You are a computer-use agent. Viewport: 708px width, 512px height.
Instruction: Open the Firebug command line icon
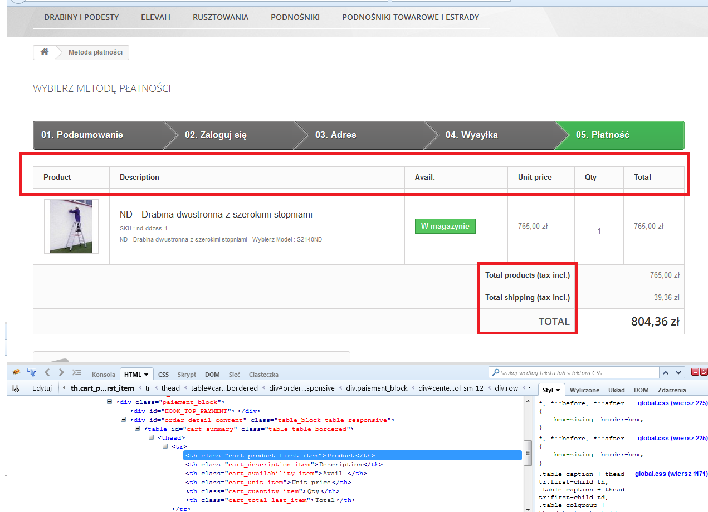point(77,372)
